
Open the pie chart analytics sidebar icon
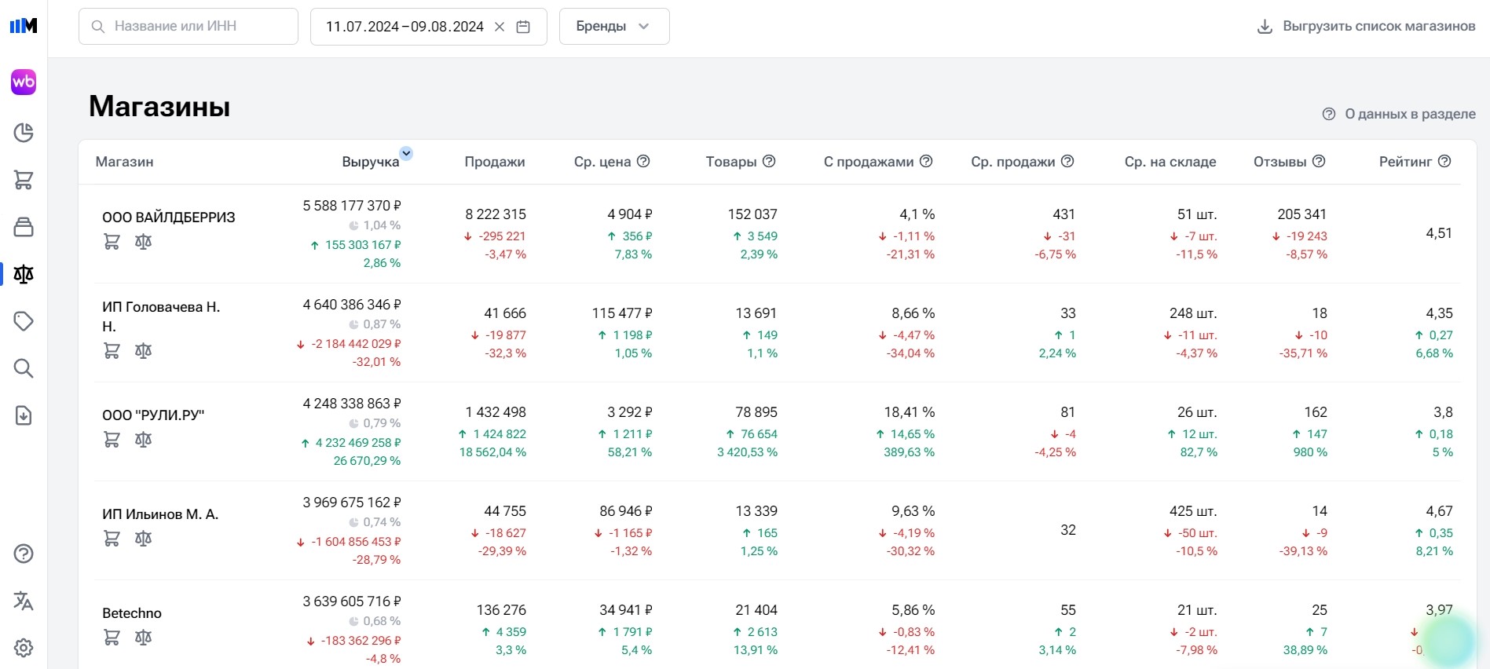pyautogui.click(x=24, y=133)
